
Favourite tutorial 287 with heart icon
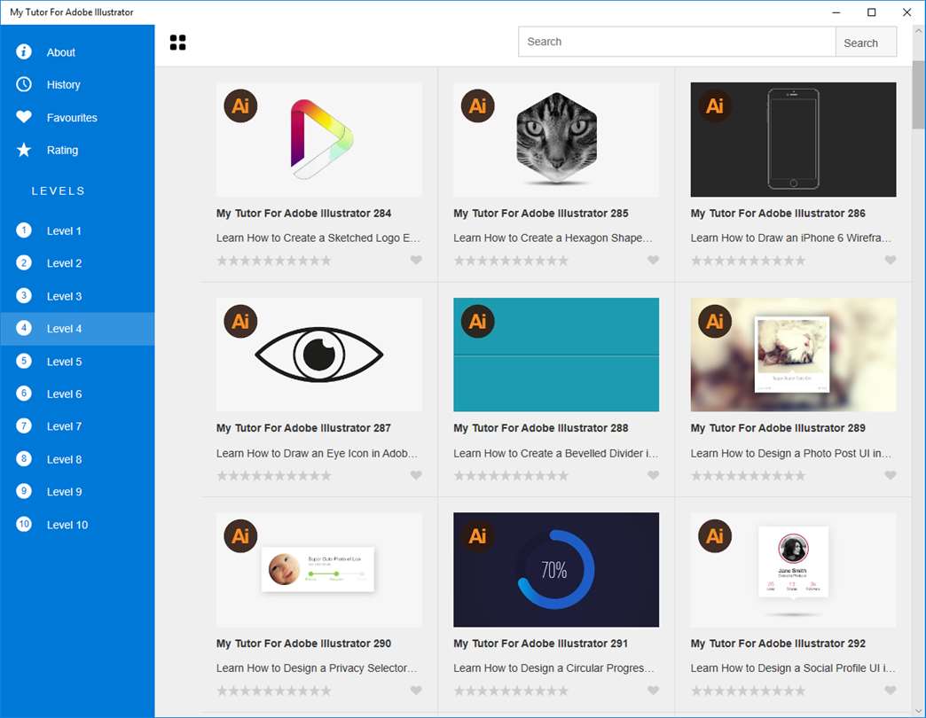(416, 475)
